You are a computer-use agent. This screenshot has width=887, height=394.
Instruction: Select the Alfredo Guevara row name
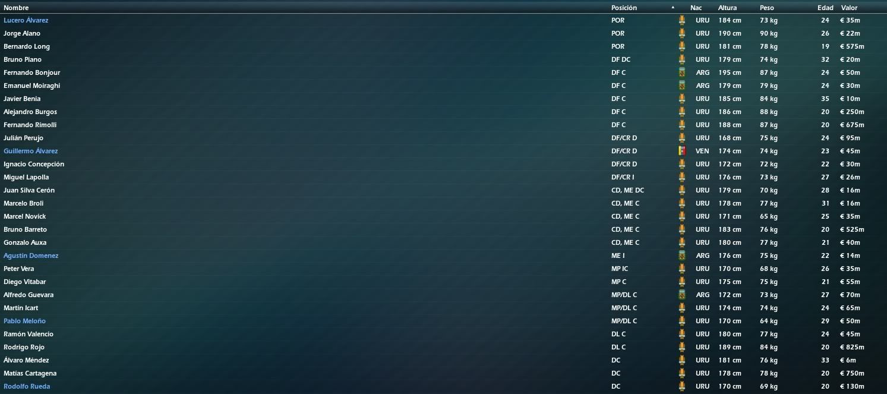click(29, 295)
